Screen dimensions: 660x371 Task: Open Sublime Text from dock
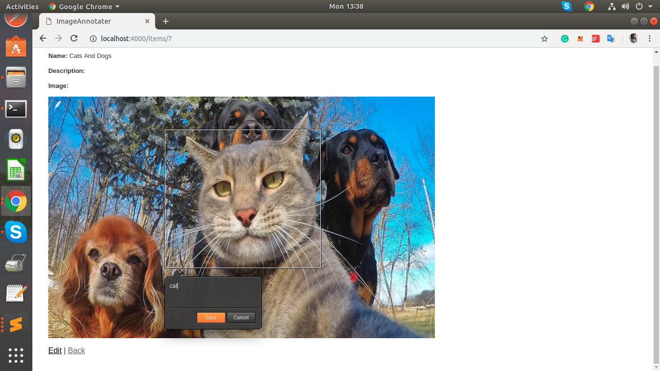pos(16,324)
